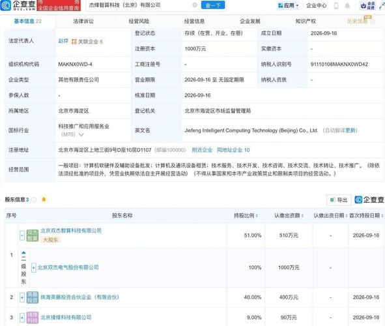Click the 北京双杰智算科技 company logo

33,235
